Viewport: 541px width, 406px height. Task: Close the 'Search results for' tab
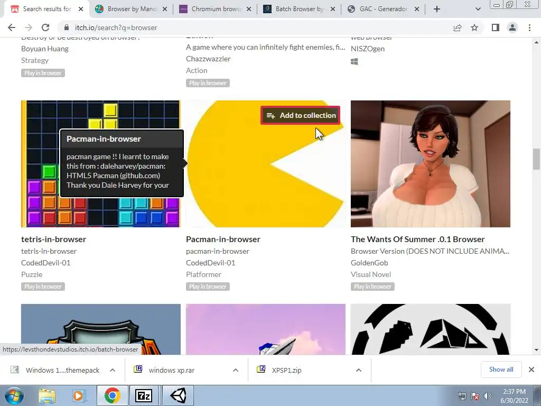click(x=81, y=9)
